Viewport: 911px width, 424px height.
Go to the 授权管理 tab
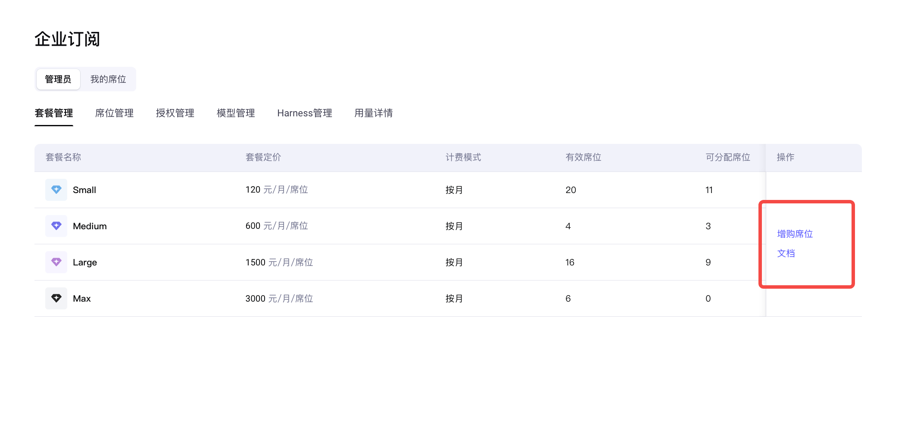click(x=175, y=113)
